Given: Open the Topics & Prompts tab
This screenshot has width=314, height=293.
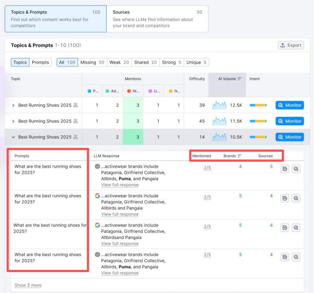Looking at the screenshot, I should (x=55, y=19).
